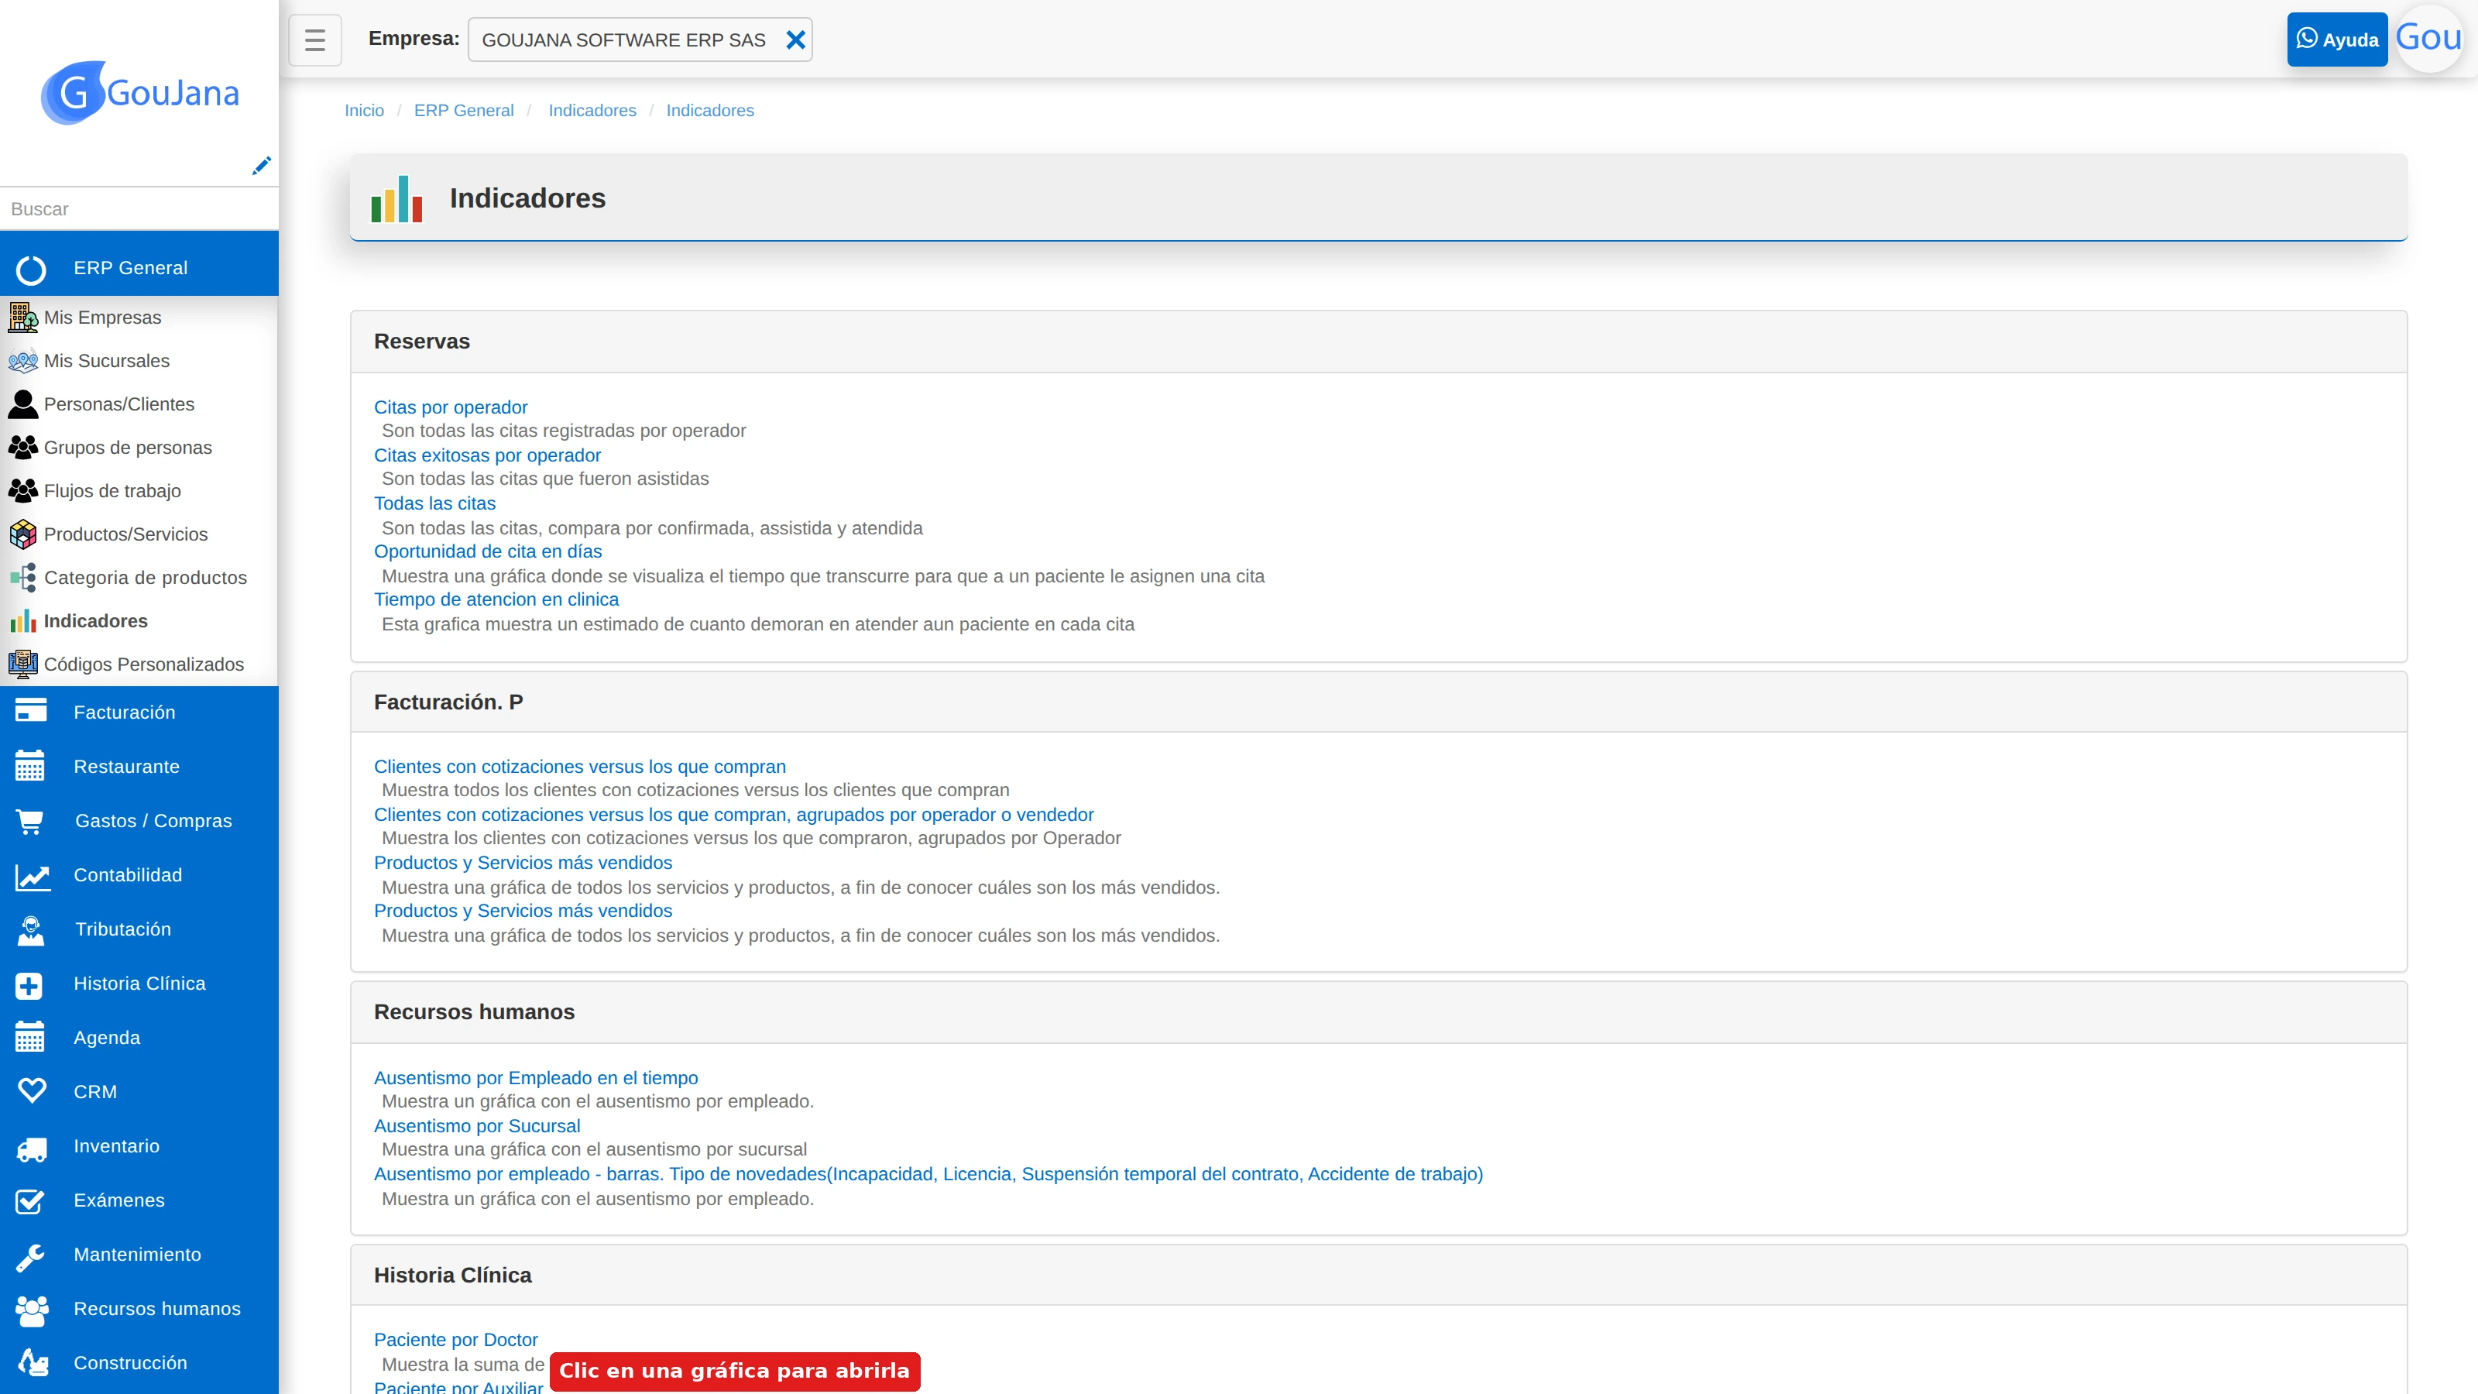Toggle the hamburger sidebar menu button

point(314,39)
